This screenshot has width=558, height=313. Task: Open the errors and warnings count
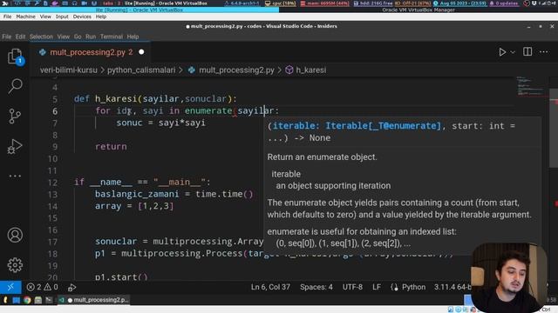(43, 287)
